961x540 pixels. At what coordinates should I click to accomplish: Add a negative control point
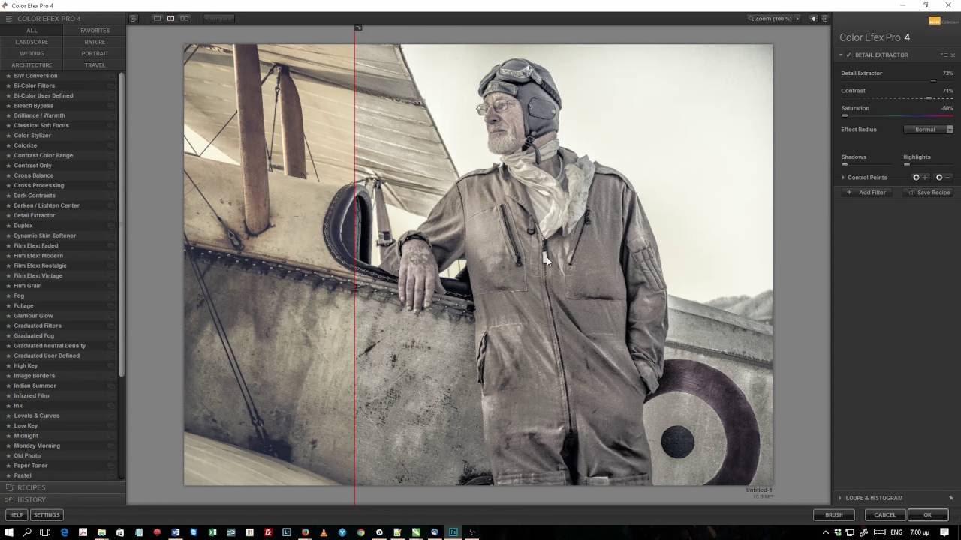[x=939, y=178]
